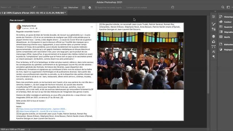Click the document size status text
Viewport: 233px width, 131px height.
pos(13,130)
